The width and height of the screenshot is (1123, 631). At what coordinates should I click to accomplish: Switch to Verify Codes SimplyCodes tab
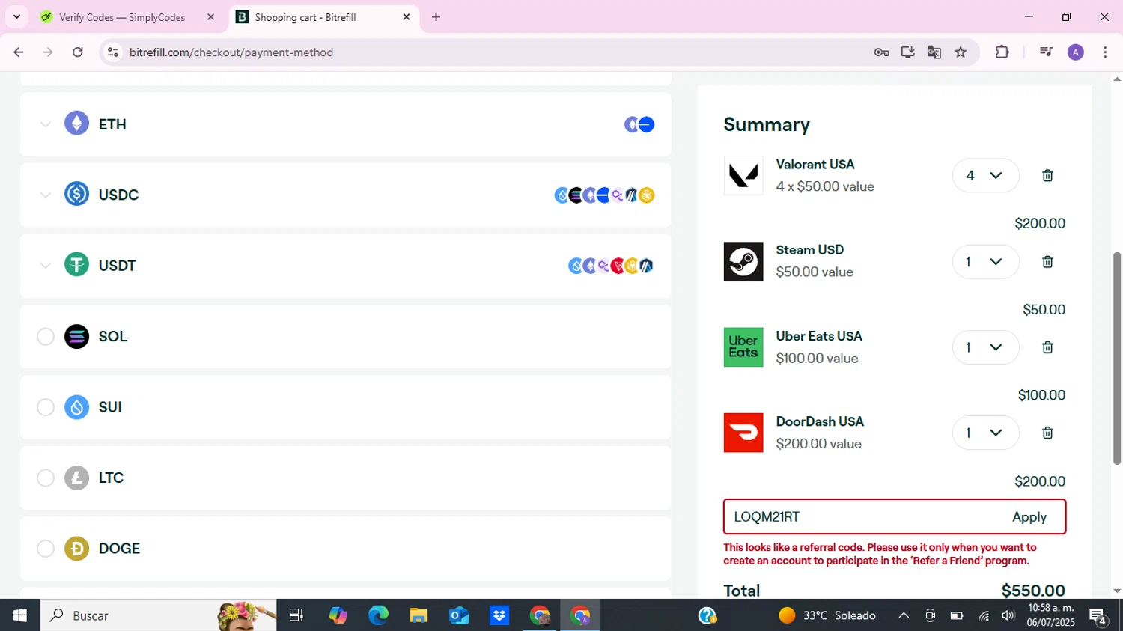pyautogui.click(x=121, y=17)
